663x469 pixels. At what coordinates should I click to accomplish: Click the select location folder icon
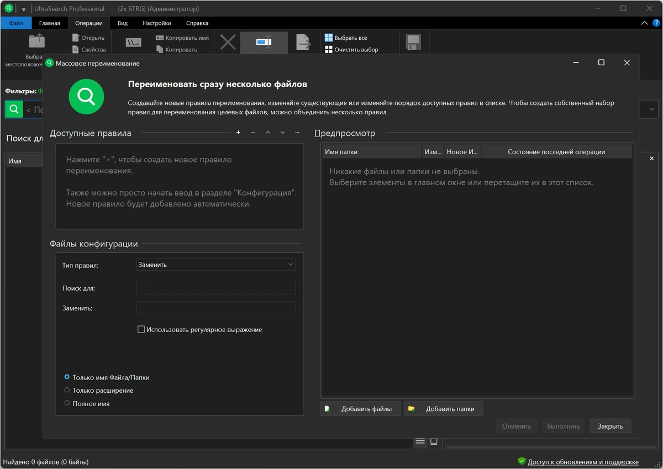(x=36, y=41)
